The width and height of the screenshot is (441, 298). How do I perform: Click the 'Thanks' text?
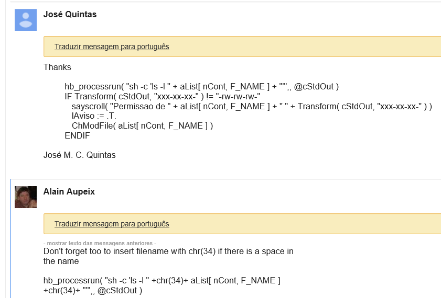57,67
